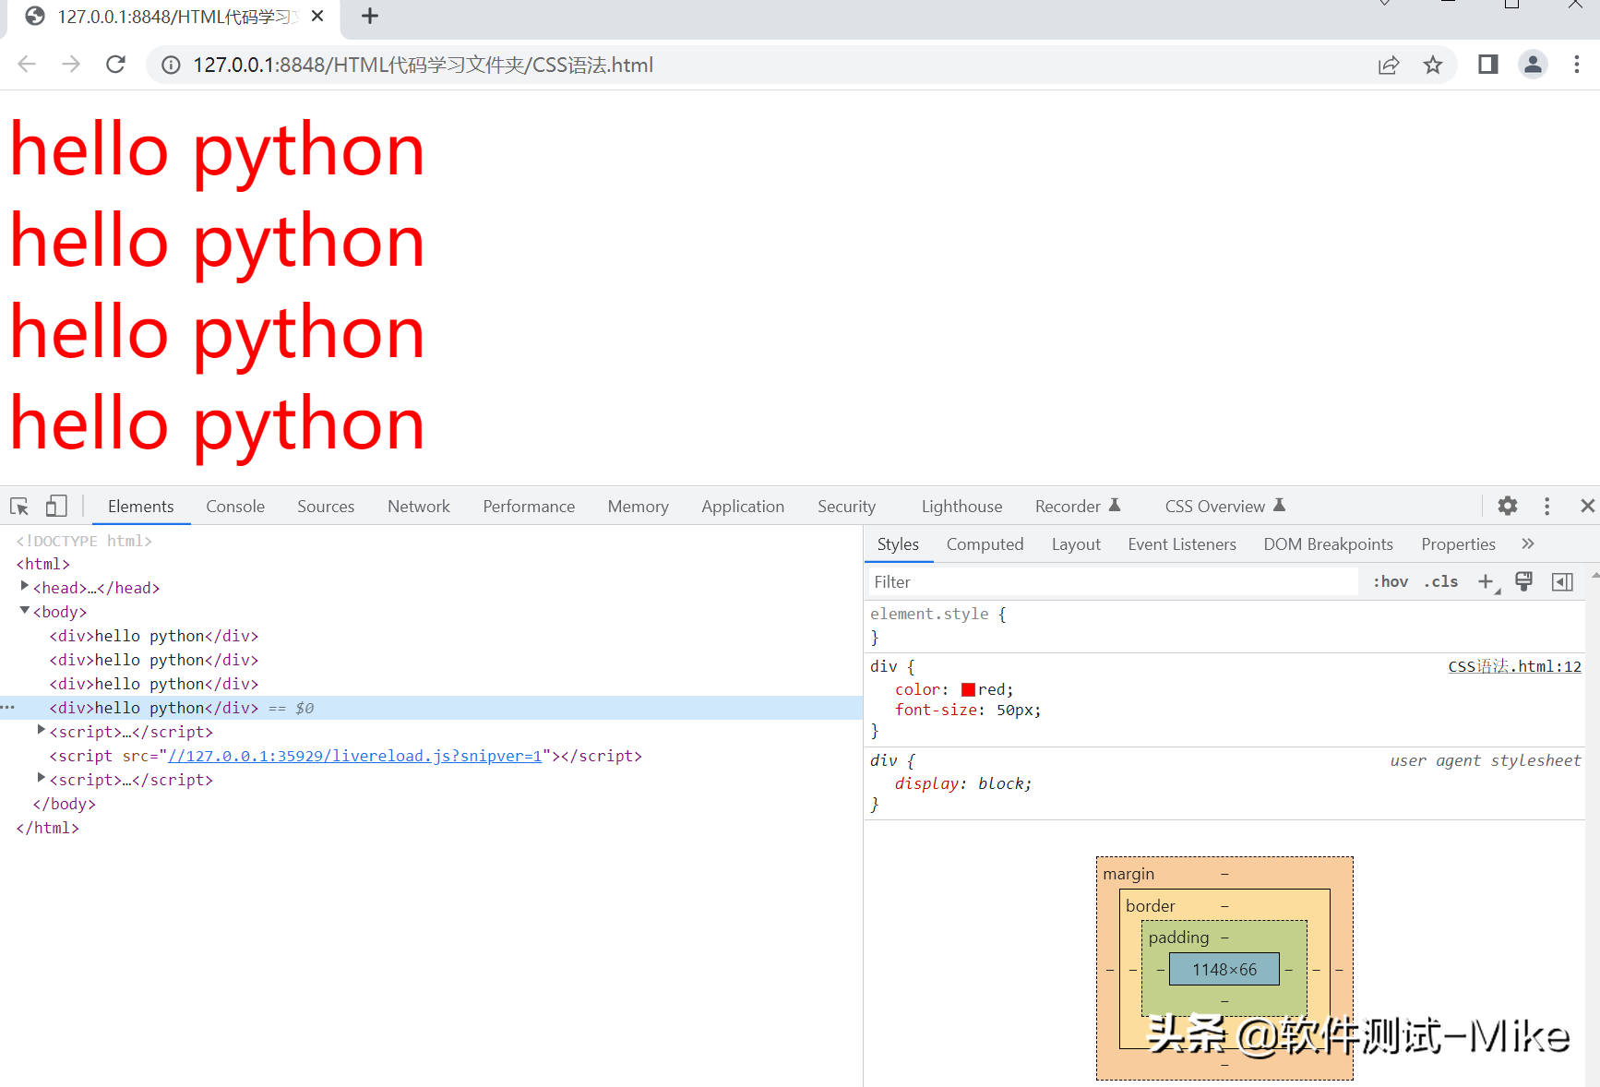Screen dimensions: 1600x1087
Task: Close the current browser tab
Action: click(x=317, y=17)
